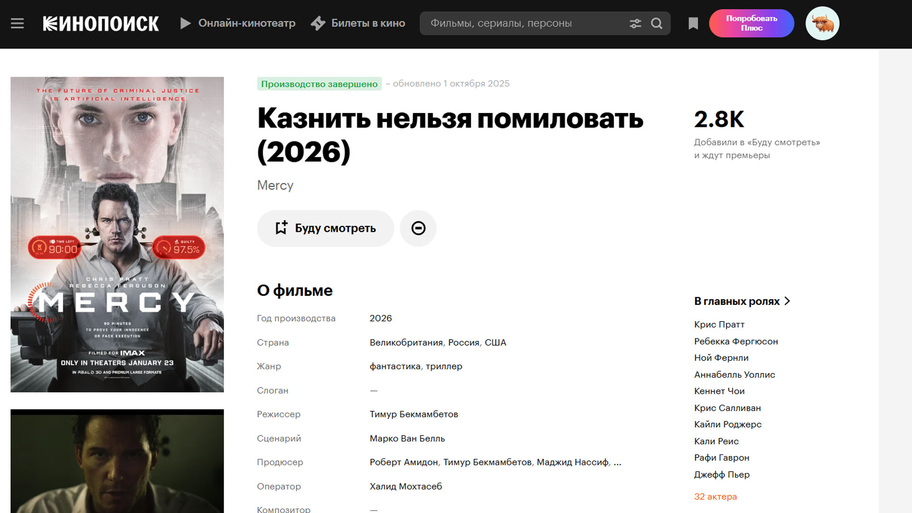Open actor Крис Салливан page
912x513 pixels.
pos(727,408)
